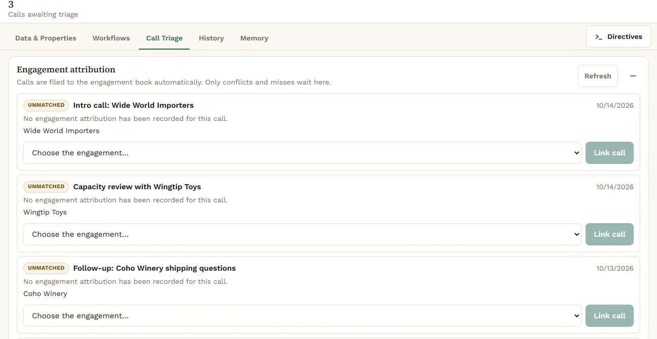
Task: Go to the History tab
Action: click(x=211, y=38)
